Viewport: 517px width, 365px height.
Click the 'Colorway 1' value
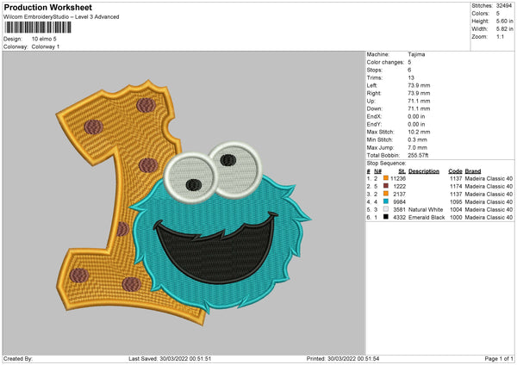click(x=46, y=46)
